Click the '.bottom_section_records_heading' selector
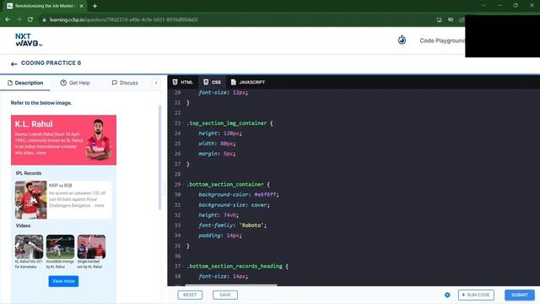Screen dimensions: 540x304 click(235, 266)
